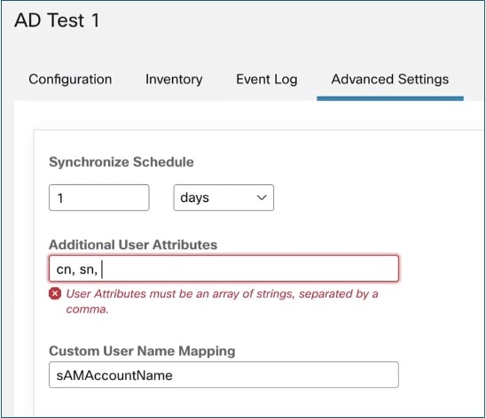This screenshot has height=418, width=486.
Task: Click the AD Test 1 heading
Action: 57,20
